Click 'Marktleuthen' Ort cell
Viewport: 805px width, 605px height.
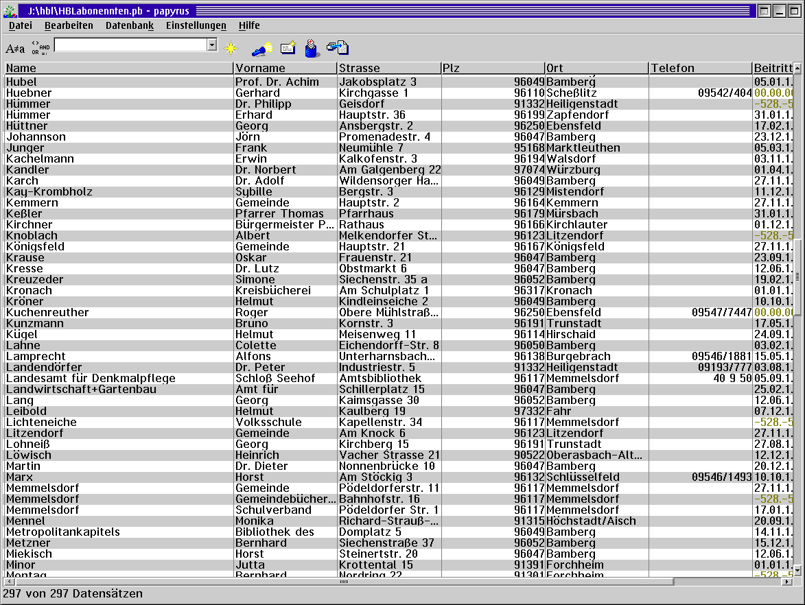pos(596,147)
